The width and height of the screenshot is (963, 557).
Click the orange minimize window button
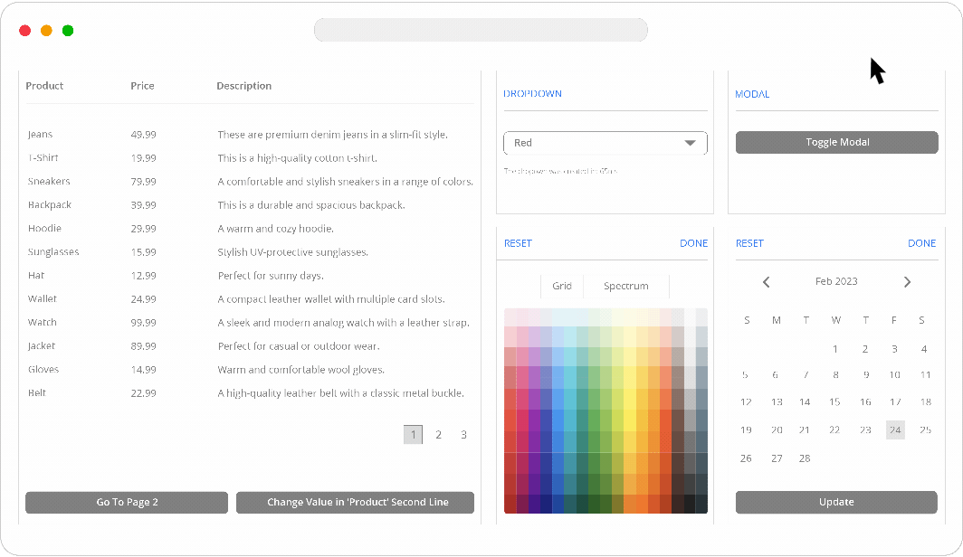[x=47, y=31]
